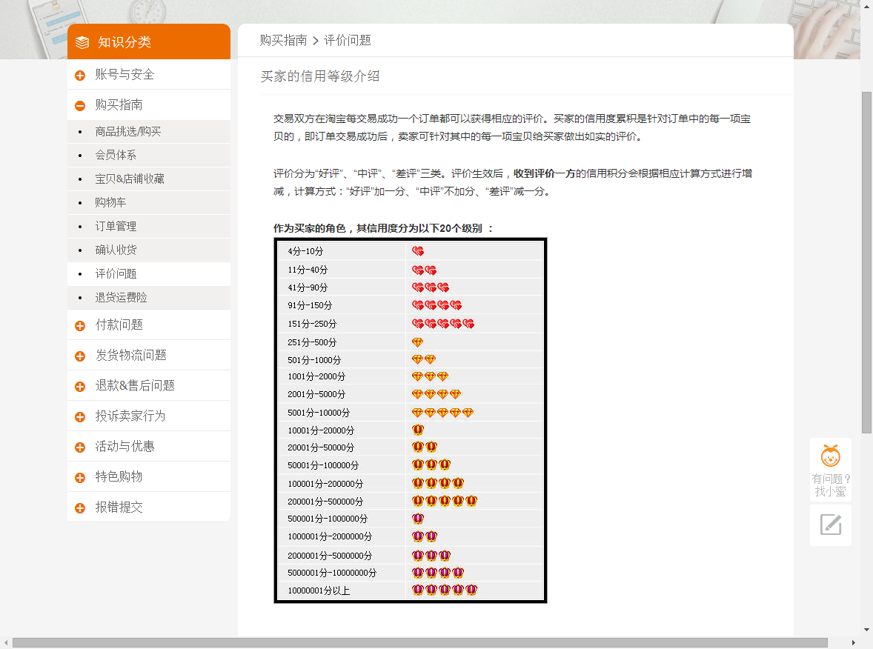The width and height of the screenshot is (873, 649).
Task: Click 购买指南 breadcrumb link
Action: (x=283, y=41)
